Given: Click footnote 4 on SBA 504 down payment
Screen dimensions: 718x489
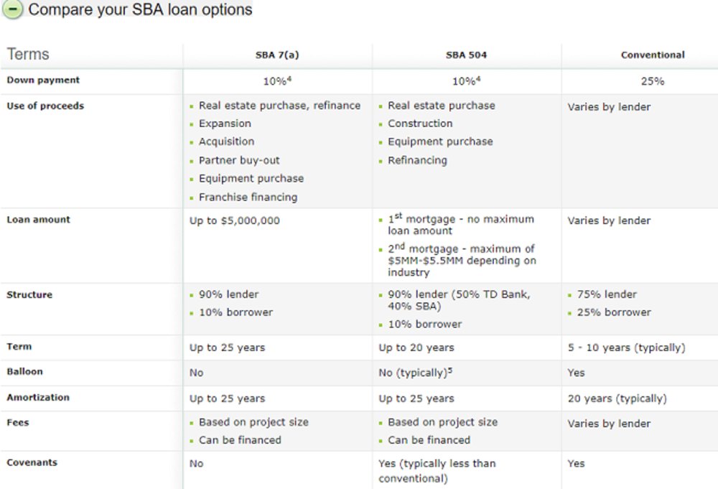Looking at the screenshot, I should pos(479,79).
